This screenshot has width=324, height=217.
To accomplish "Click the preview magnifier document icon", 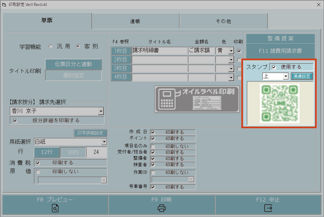I will [x=55, y=208].
